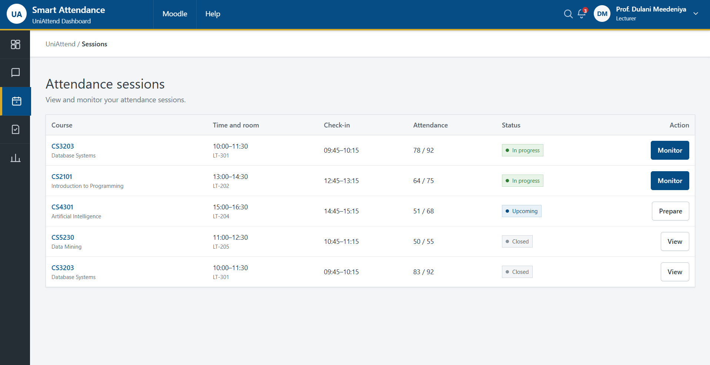This screenshot has width=710, height=365.
Task: Monitor the CS2101 session
Action: pyautogui.click(x=670, y=181)
